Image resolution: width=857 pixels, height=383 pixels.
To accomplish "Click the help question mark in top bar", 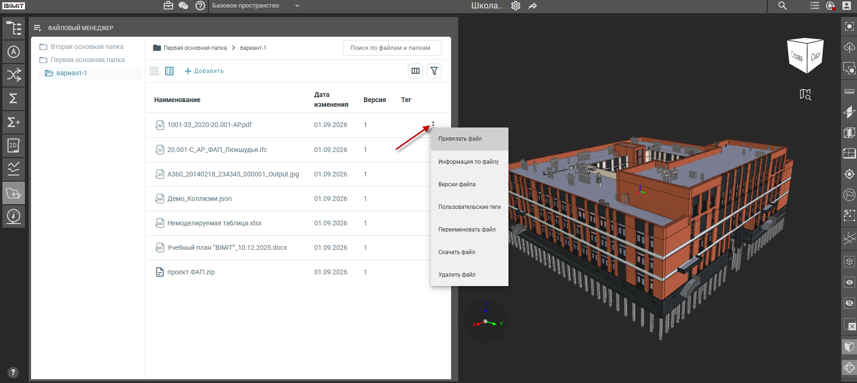I will (200, 6).
